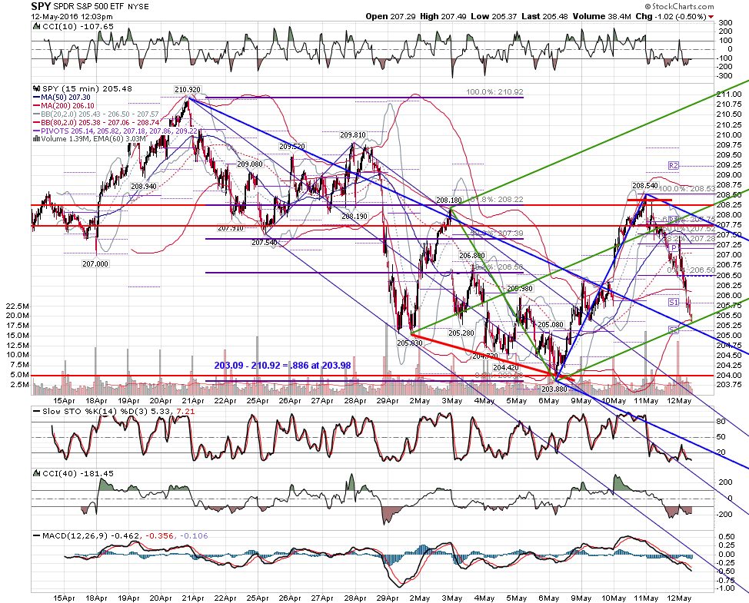Select the S1 pivot marker

[674, 303]
